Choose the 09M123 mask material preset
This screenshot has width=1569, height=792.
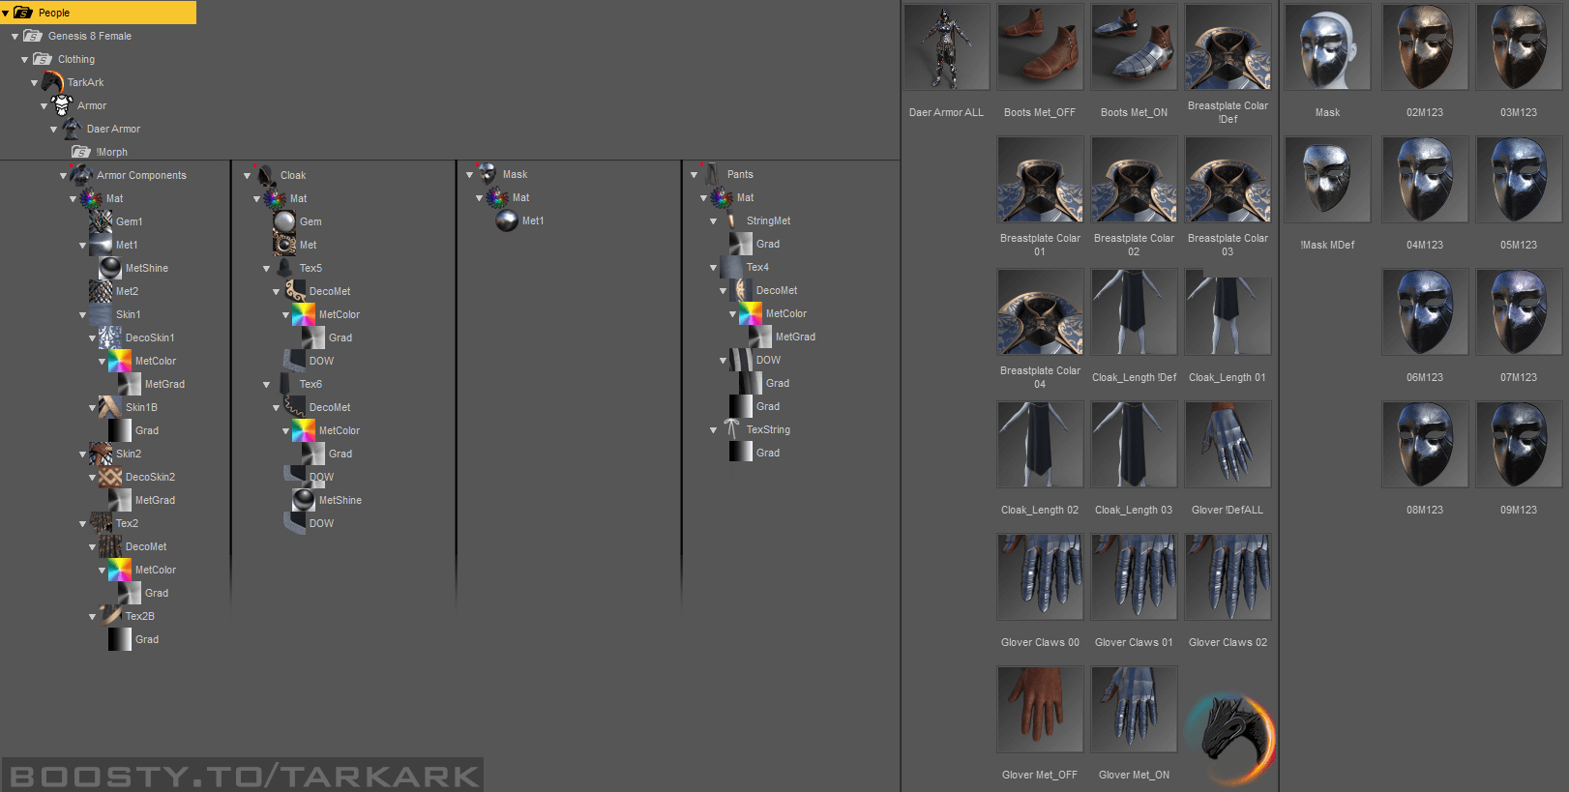pyautogui.click(x=1518, y=445)
